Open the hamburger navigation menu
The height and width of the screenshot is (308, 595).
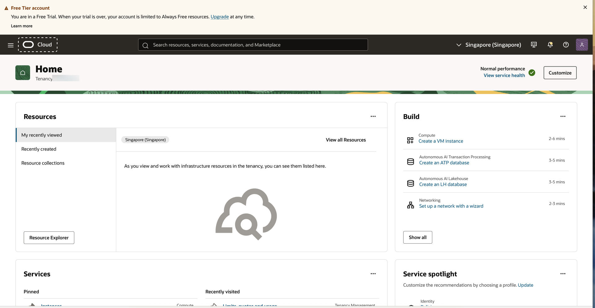[x=11, y=45]
